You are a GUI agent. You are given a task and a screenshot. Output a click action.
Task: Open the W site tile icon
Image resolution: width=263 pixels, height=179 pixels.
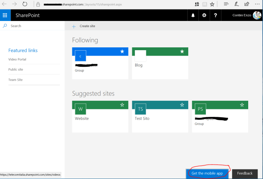click(x=81, y=109)
